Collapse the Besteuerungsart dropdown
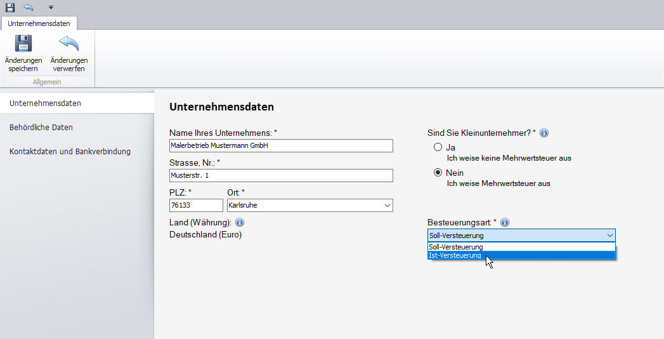Screen dimensions: 664x339 (x=609, y=236)
